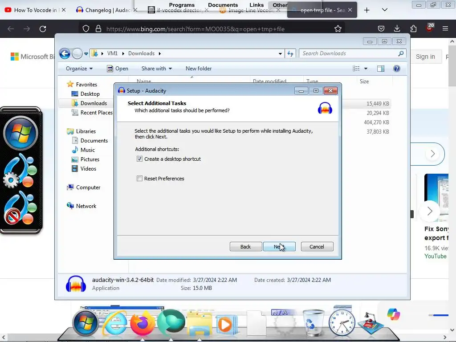The width and height of the screenshot is (456, 342).
Task: Change view icon in Explorer
Action: point(356,69)
